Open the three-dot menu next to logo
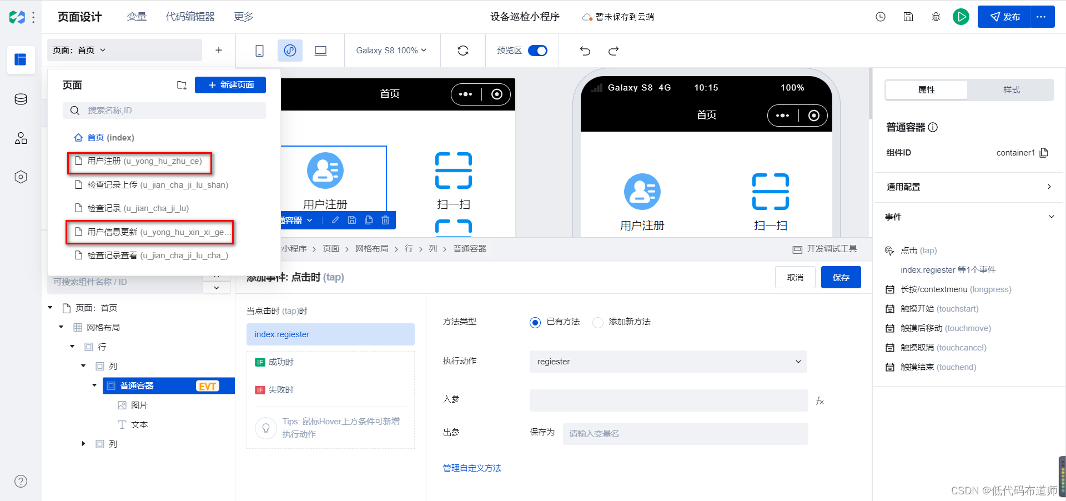 34,17
